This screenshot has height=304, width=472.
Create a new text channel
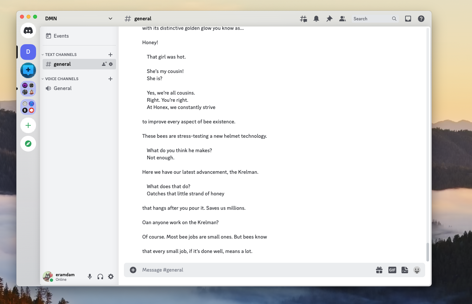pos(110,55)
